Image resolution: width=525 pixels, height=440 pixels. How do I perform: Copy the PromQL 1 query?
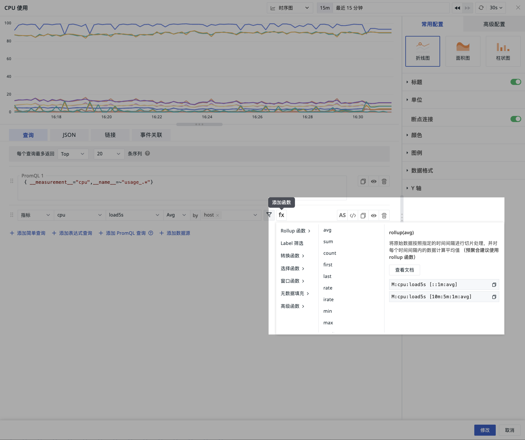pos(363,181)
